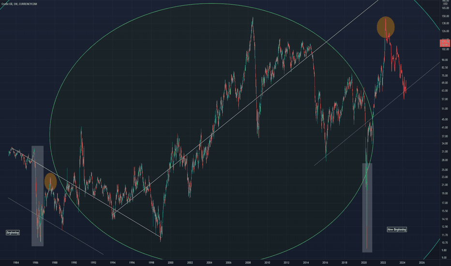This screenshot has width=451, height=266.
Task: Click the USD currency label on price axis
Action: 445,4
